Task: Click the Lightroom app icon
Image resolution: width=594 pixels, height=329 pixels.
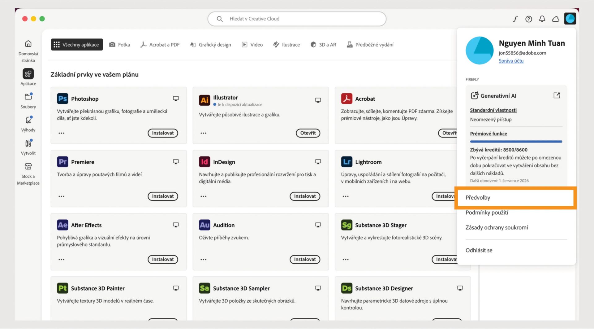Action: tap(346, 162)
